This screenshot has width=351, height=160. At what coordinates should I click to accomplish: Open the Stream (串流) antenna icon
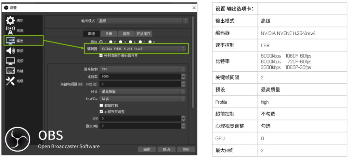tap(10, 30)
